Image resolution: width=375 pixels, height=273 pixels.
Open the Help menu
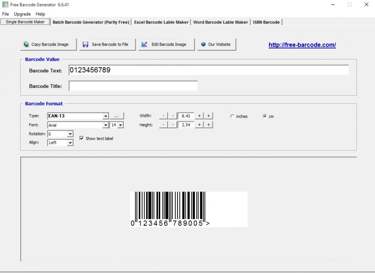click(x=40, y=14)
